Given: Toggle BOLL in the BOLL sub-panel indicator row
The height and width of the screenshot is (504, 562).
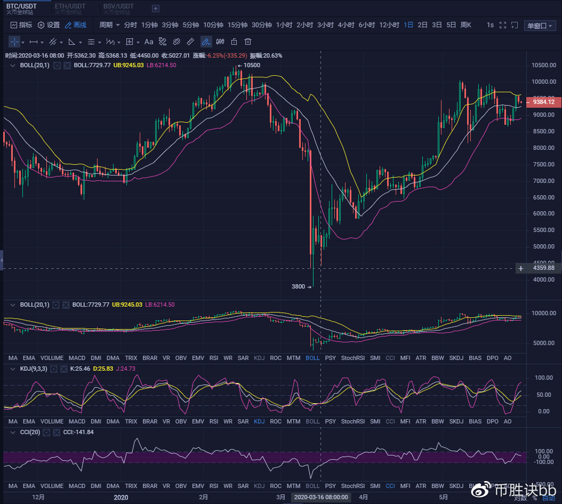Looking at the screenshot, I should point(312,358).
